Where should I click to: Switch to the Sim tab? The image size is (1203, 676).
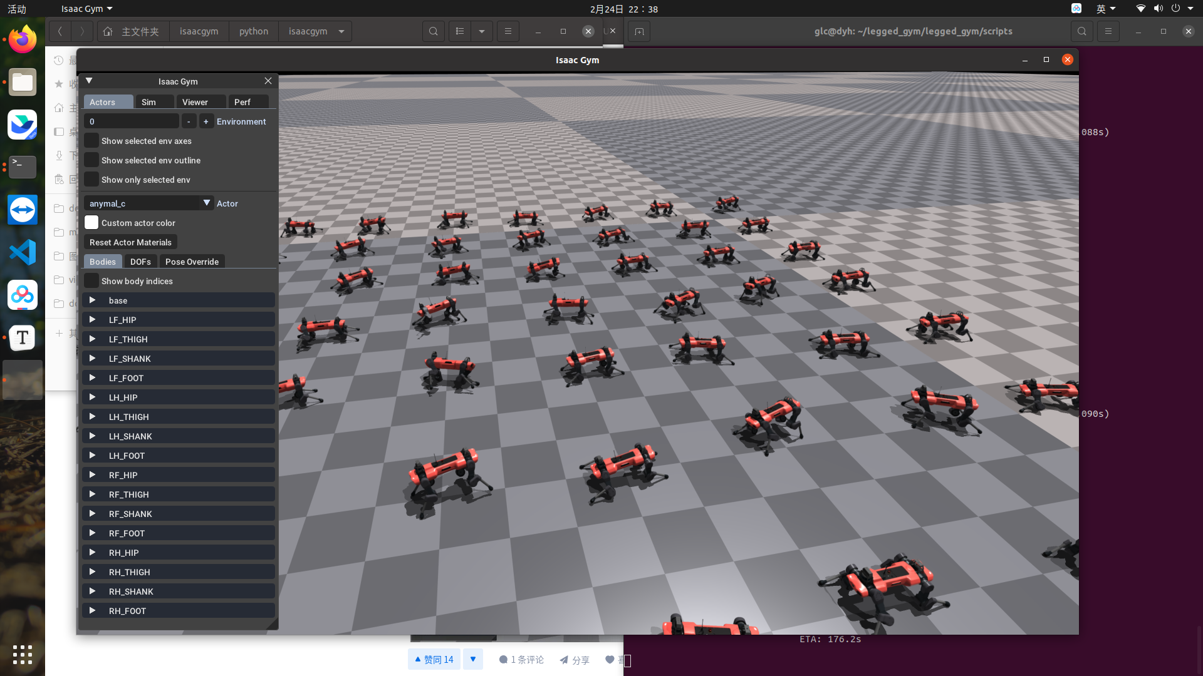click(x=148, y=101)
